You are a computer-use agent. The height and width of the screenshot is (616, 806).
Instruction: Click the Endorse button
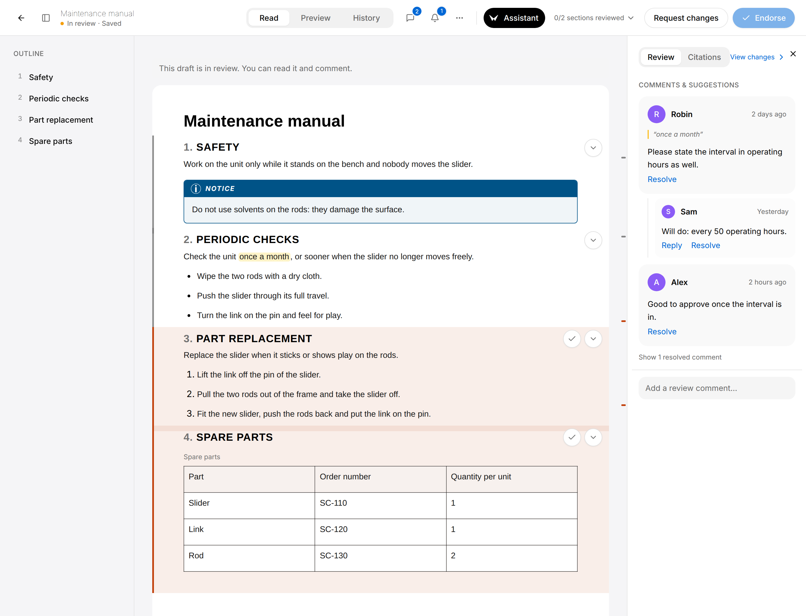tap(763, 18)
